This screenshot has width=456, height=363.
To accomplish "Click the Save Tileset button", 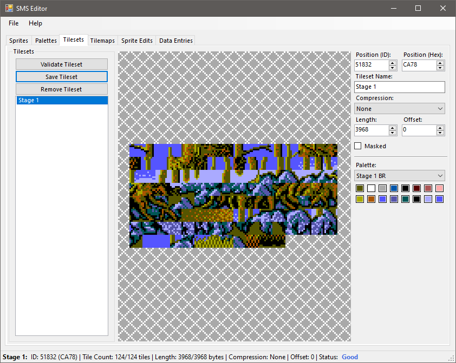I will coord(62,77).
